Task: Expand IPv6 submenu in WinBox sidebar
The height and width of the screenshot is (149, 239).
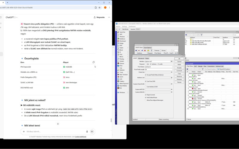Action: coord(122,55)
